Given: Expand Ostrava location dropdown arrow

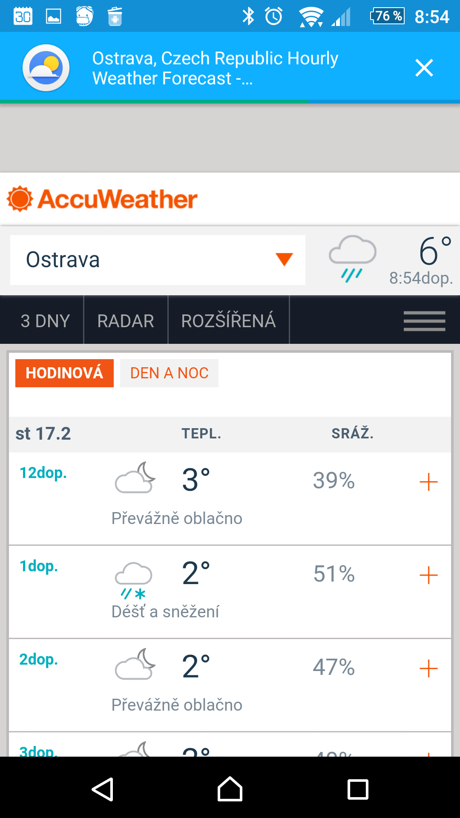Looking at the screenshot, I should tap(284, 259).
